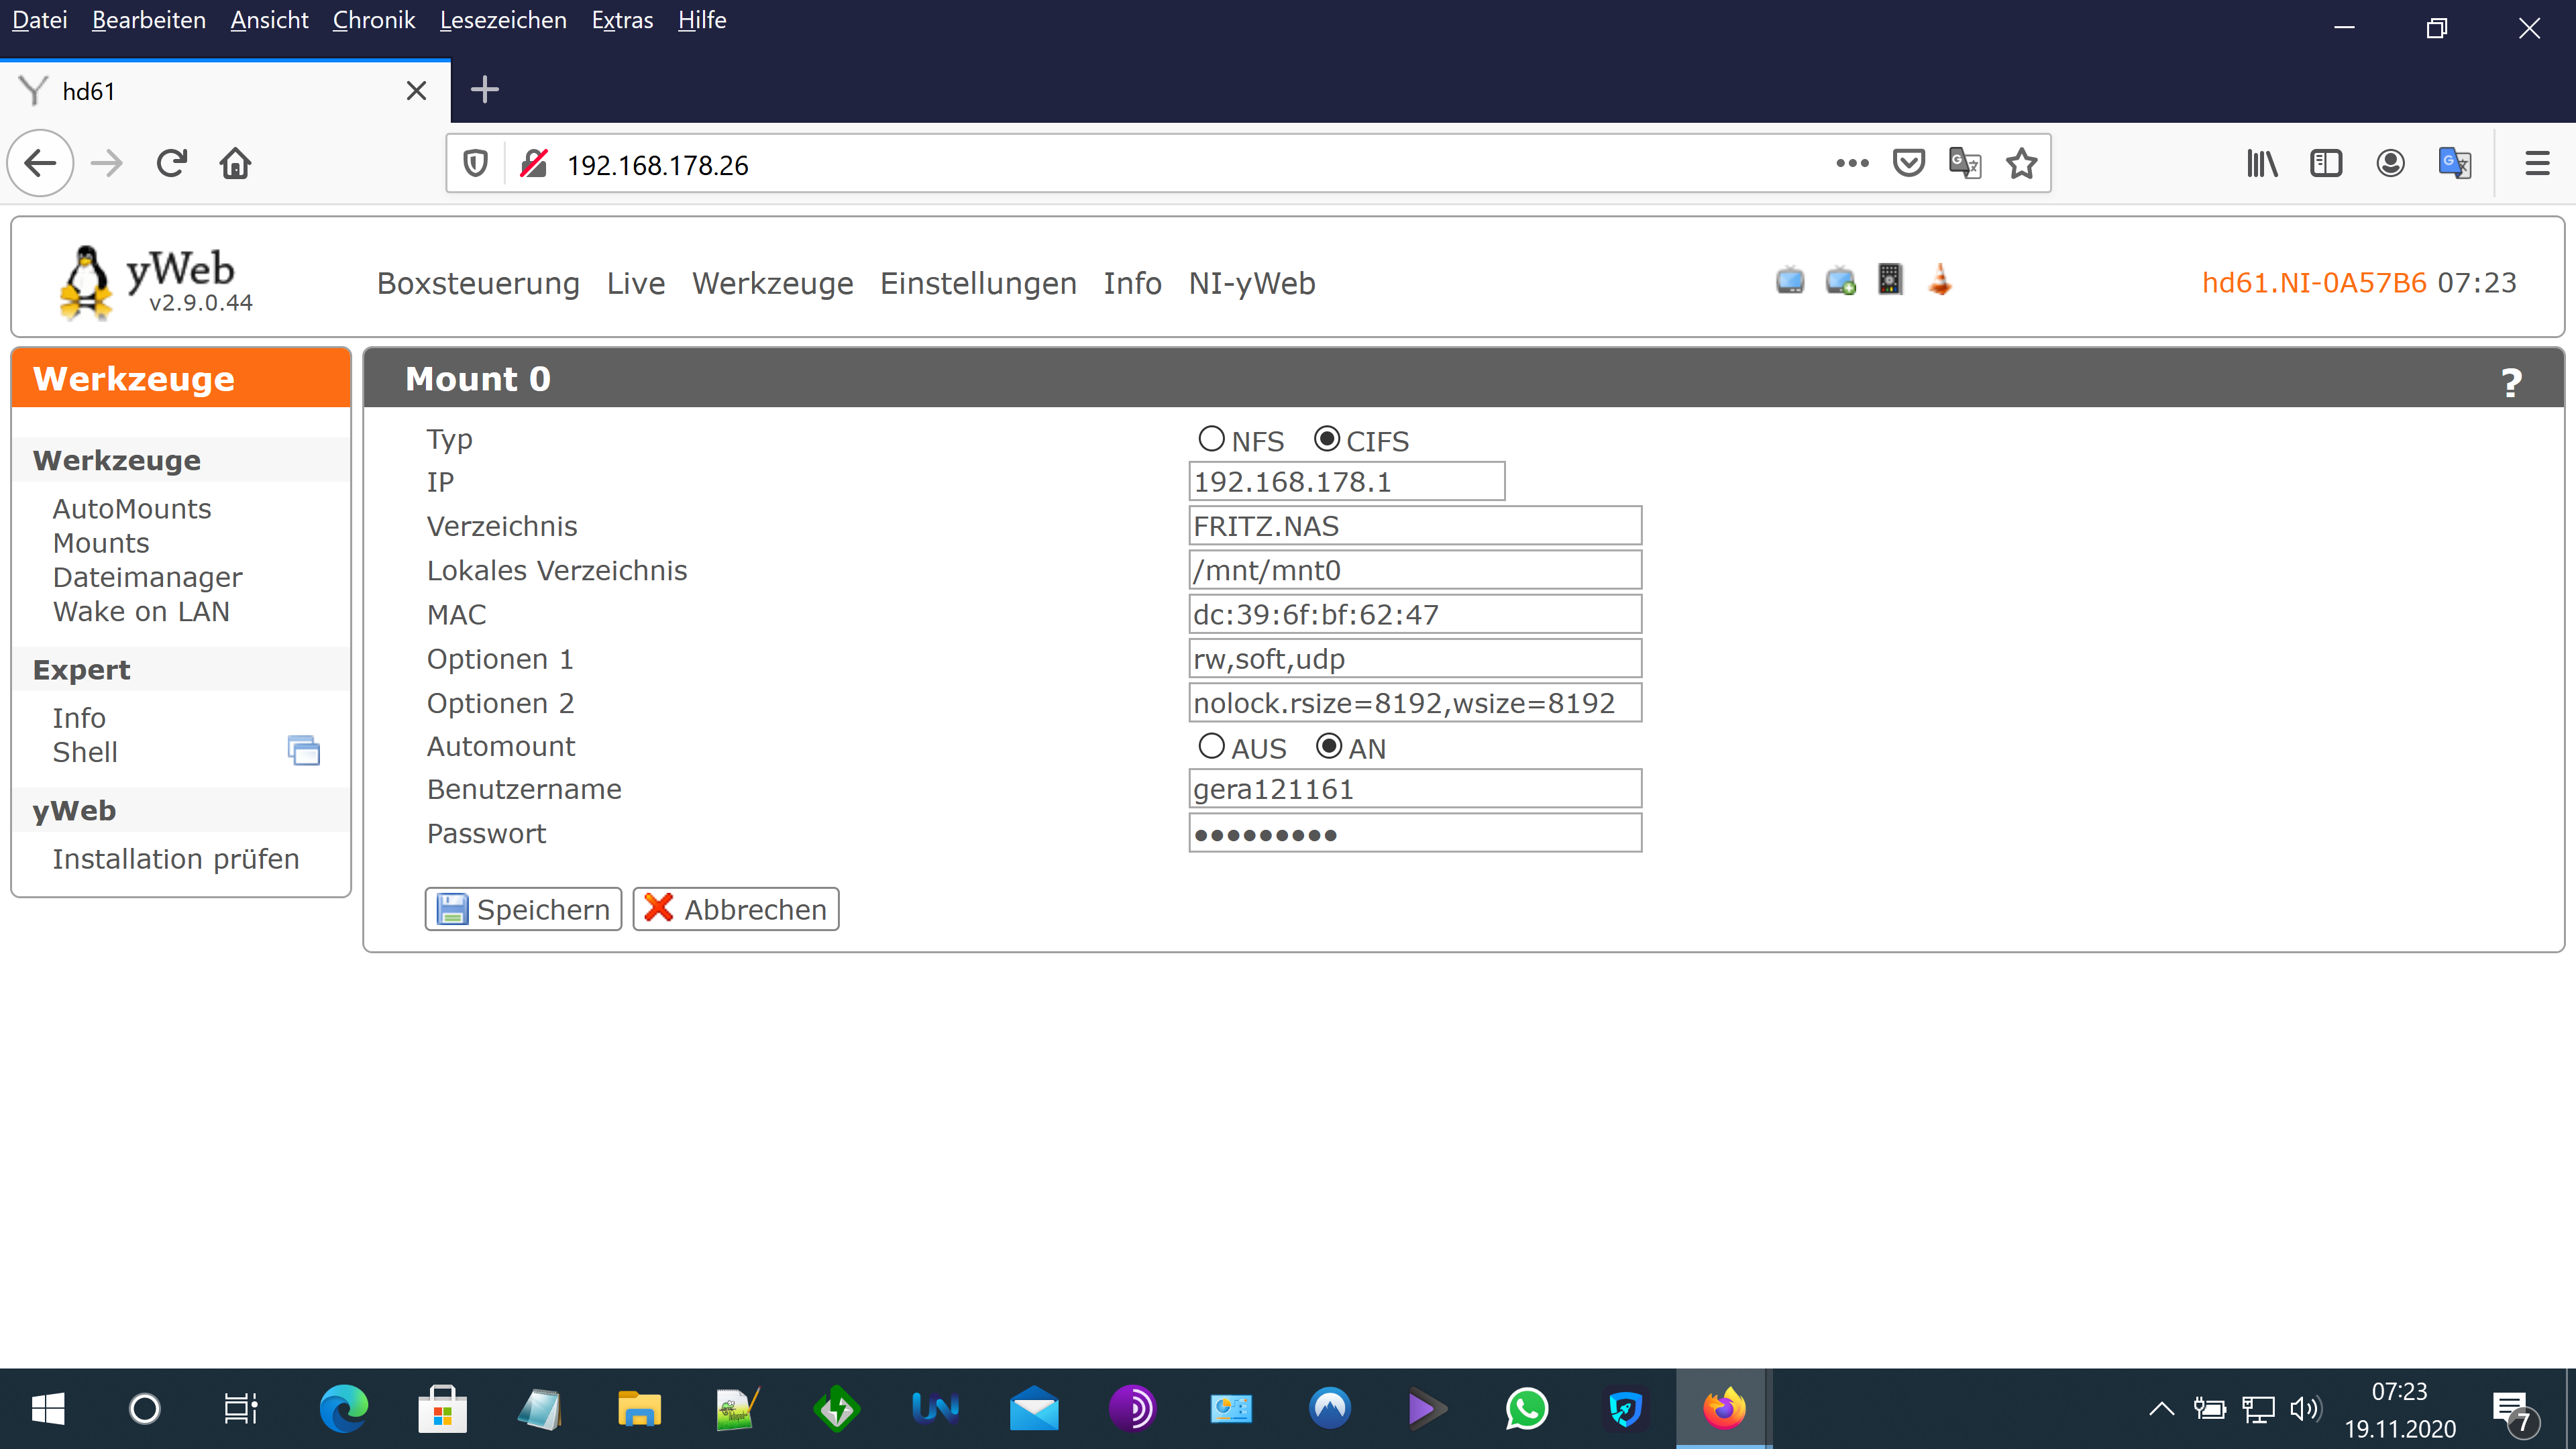This screenshot has height=1449, width=2576.
Task: Click the Speichern button
Action: point(523,909)
